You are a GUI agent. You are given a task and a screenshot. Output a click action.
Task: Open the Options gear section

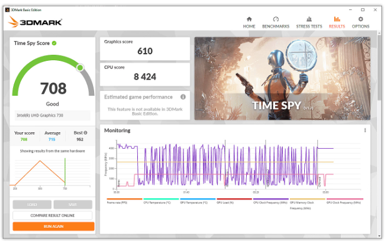[x=360, y=22]
